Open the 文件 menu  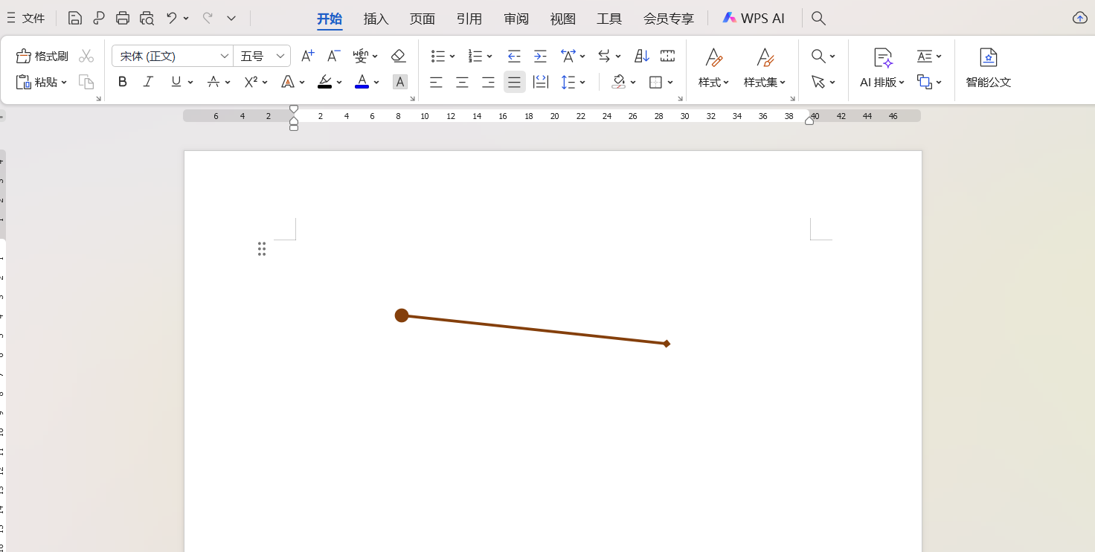(33, 18)
